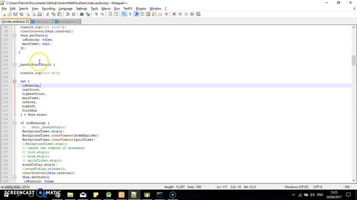Toggle show all characters icon
This screenshot has width=357, height=200.
(x=130, y=14)
